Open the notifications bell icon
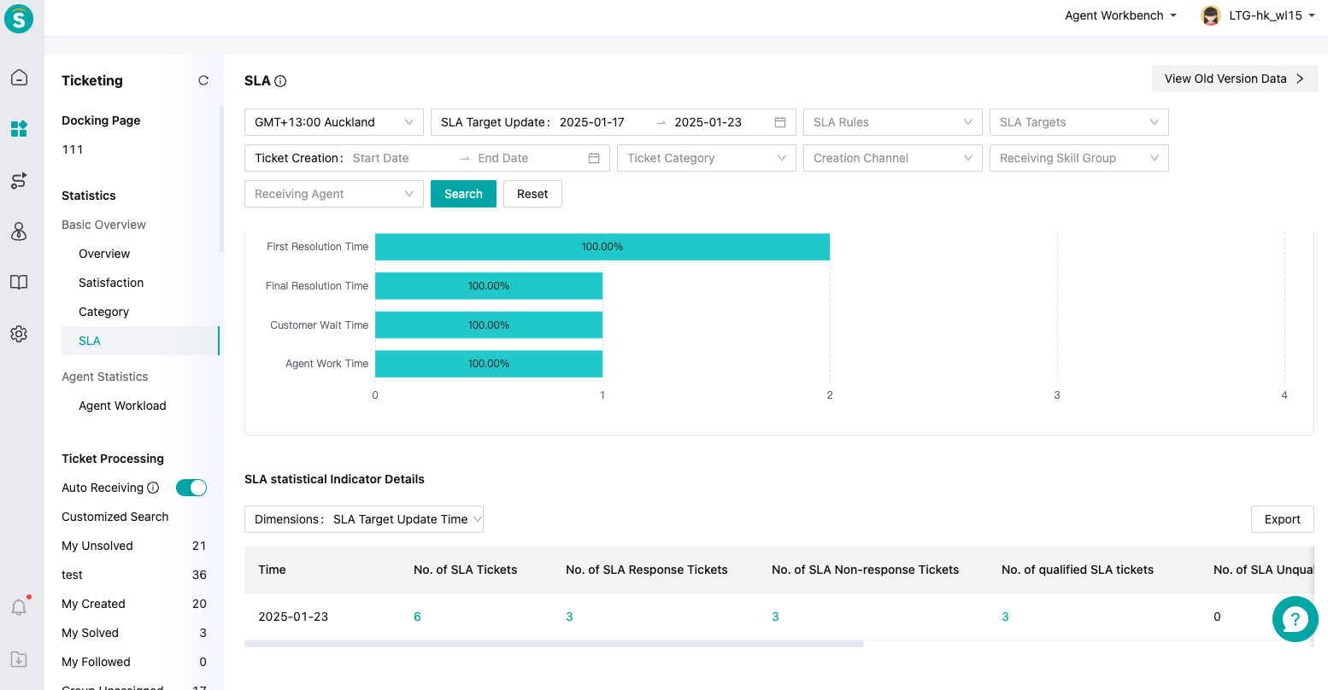1328x690 pixels. click(x=19, y=607)
